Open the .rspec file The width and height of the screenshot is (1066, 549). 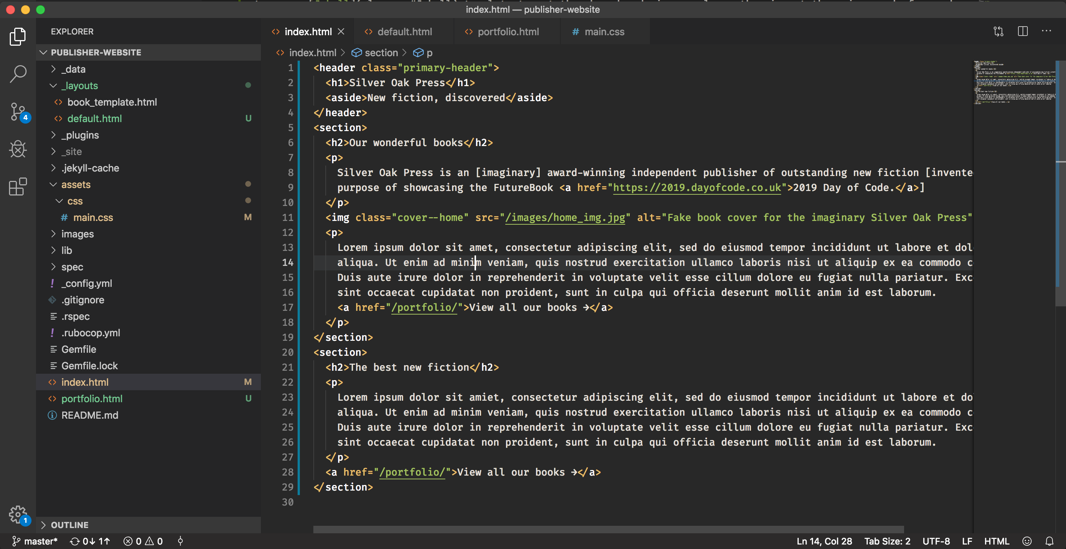148,316
